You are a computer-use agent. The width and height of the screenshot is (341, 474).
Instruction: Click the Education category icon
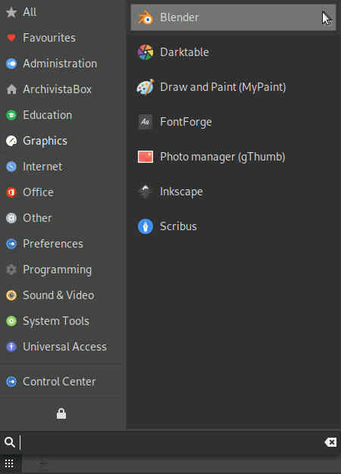pos(11,115)
